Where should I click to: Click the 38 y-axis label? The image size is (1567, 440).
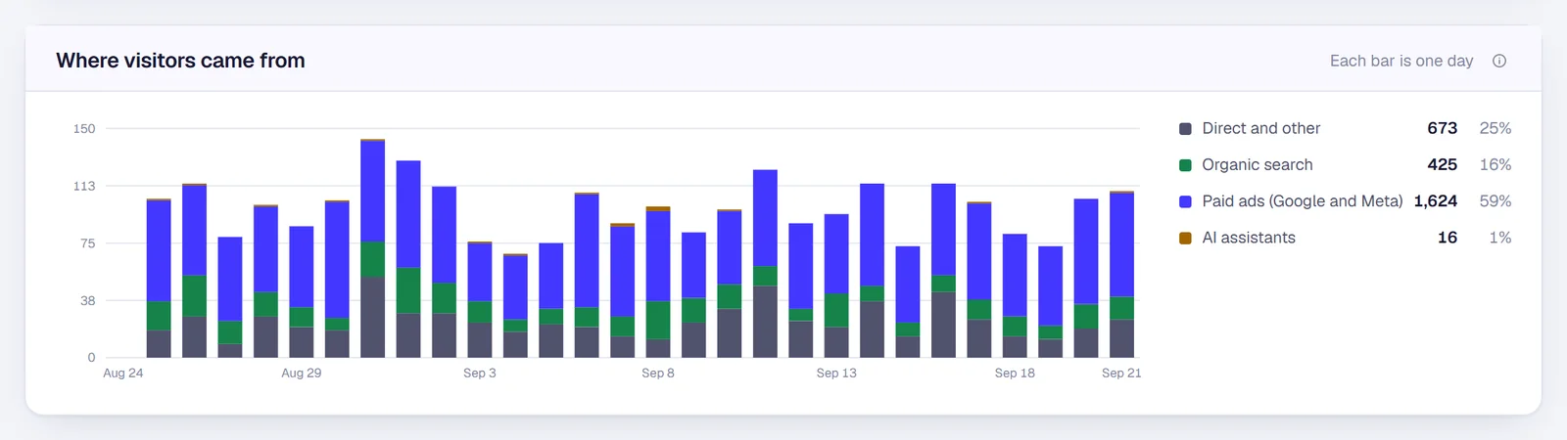pos(88,300)
